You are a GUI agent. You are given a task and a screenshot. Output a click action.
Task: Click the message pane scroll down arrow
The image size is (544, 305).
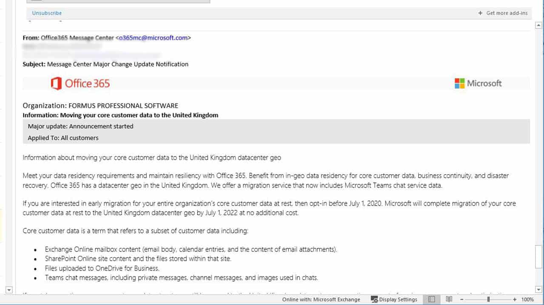[x=538, y=290]
